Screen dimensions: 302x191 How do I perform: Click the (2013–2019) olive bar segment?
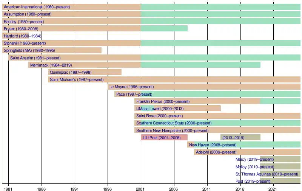click(x=240, y=138)
